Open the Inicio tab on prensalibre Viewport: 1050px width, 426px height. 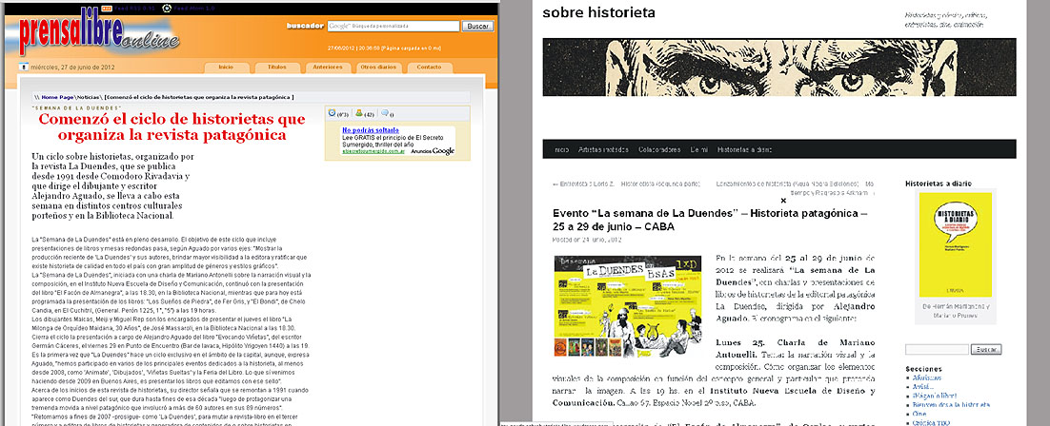point(226,68)
